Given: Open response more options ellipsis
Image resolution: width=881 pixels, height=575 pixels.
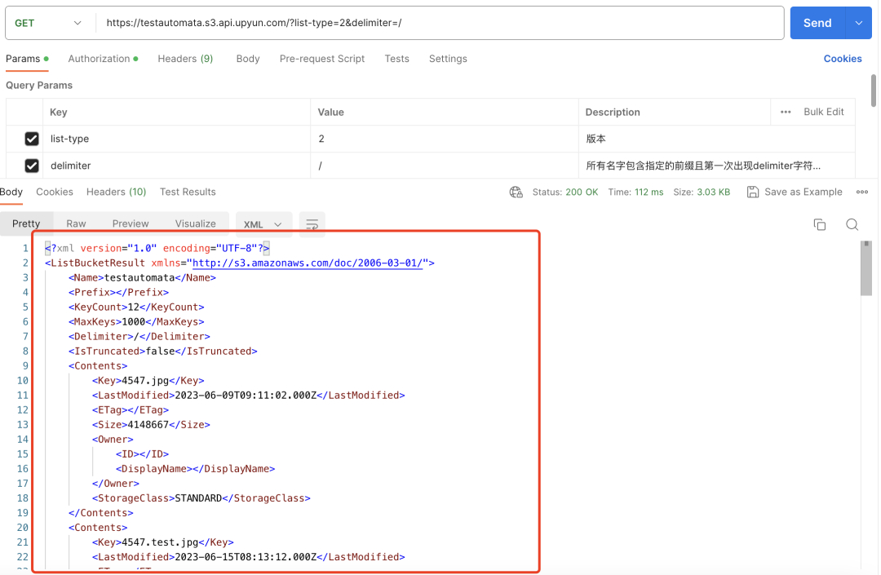Looking at the screenshot, I should tap(862, 192).
